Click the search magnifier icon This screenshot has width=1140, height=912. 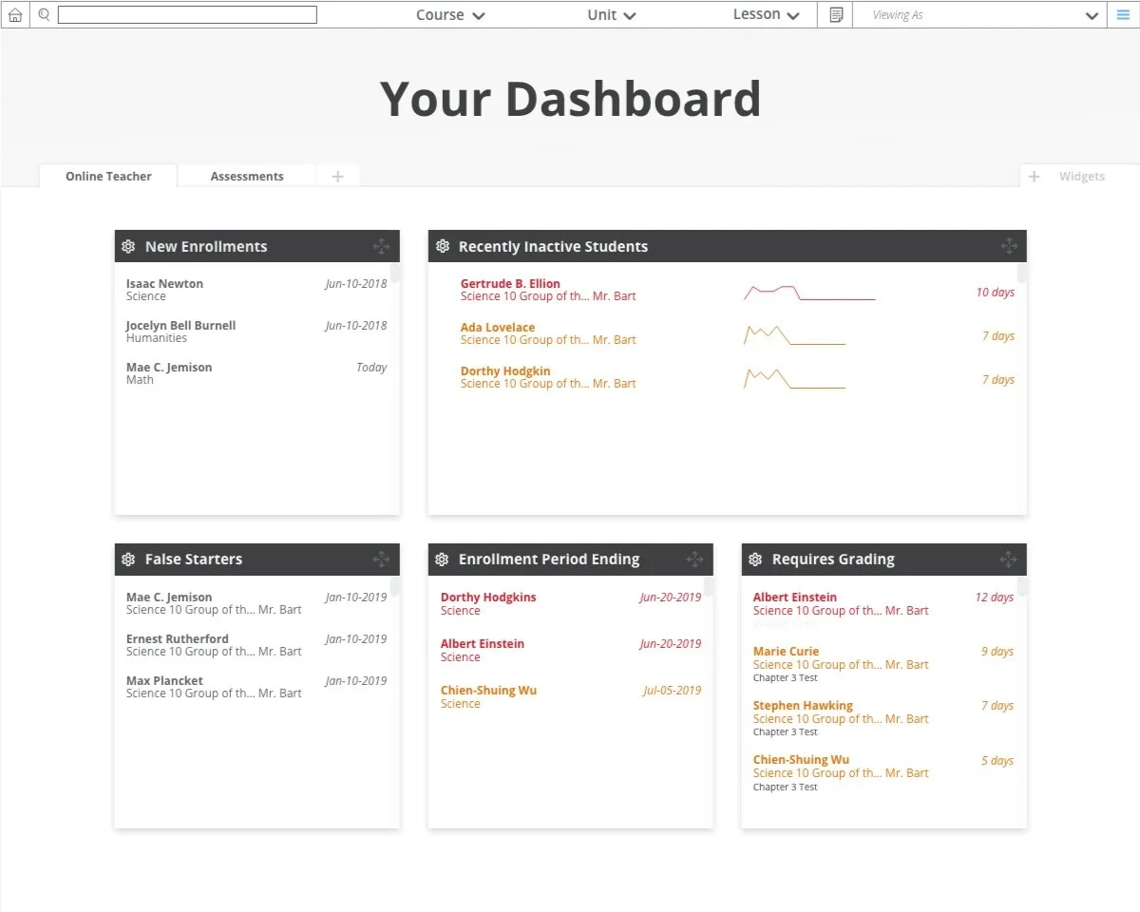click(x=44, y=15)
